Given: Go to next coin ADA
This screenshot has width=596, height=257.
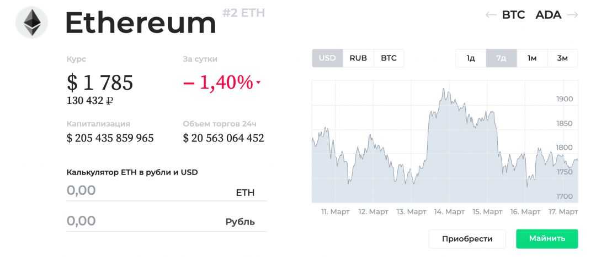Looking at the screenshot, I should (x=549, y=15).
